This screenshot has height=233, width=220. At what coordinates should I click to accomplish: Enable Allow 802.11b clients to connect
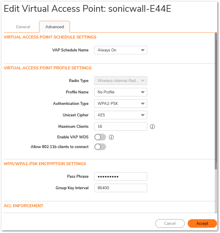100,147
